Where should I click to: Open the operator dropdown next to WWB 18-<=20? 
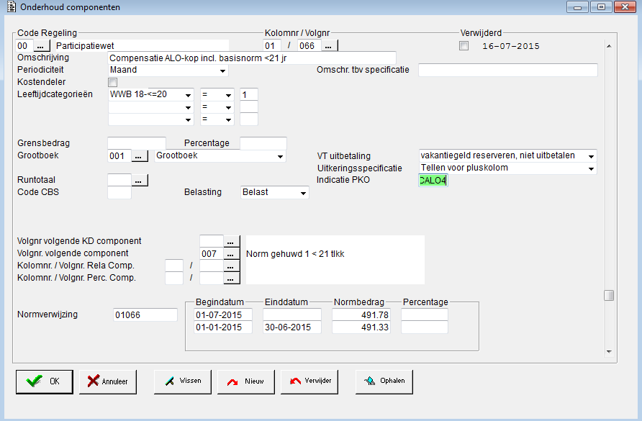pyautogui.click(x=217, y=94)
